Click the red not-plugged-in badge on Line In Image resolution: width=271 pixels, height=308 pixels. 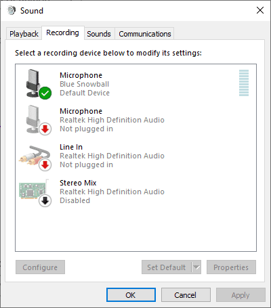click(45, 164)
